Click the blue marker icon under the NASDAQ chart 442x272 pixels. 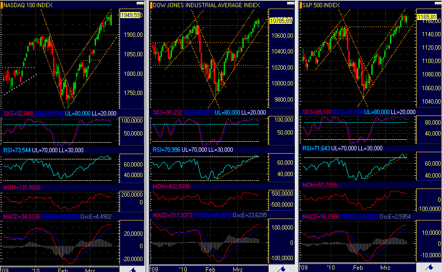click(132, 270)
